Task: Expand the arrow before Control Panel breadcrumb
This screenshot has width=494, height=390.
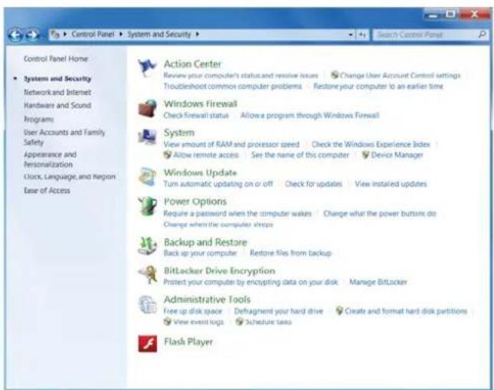Action: 65,34
